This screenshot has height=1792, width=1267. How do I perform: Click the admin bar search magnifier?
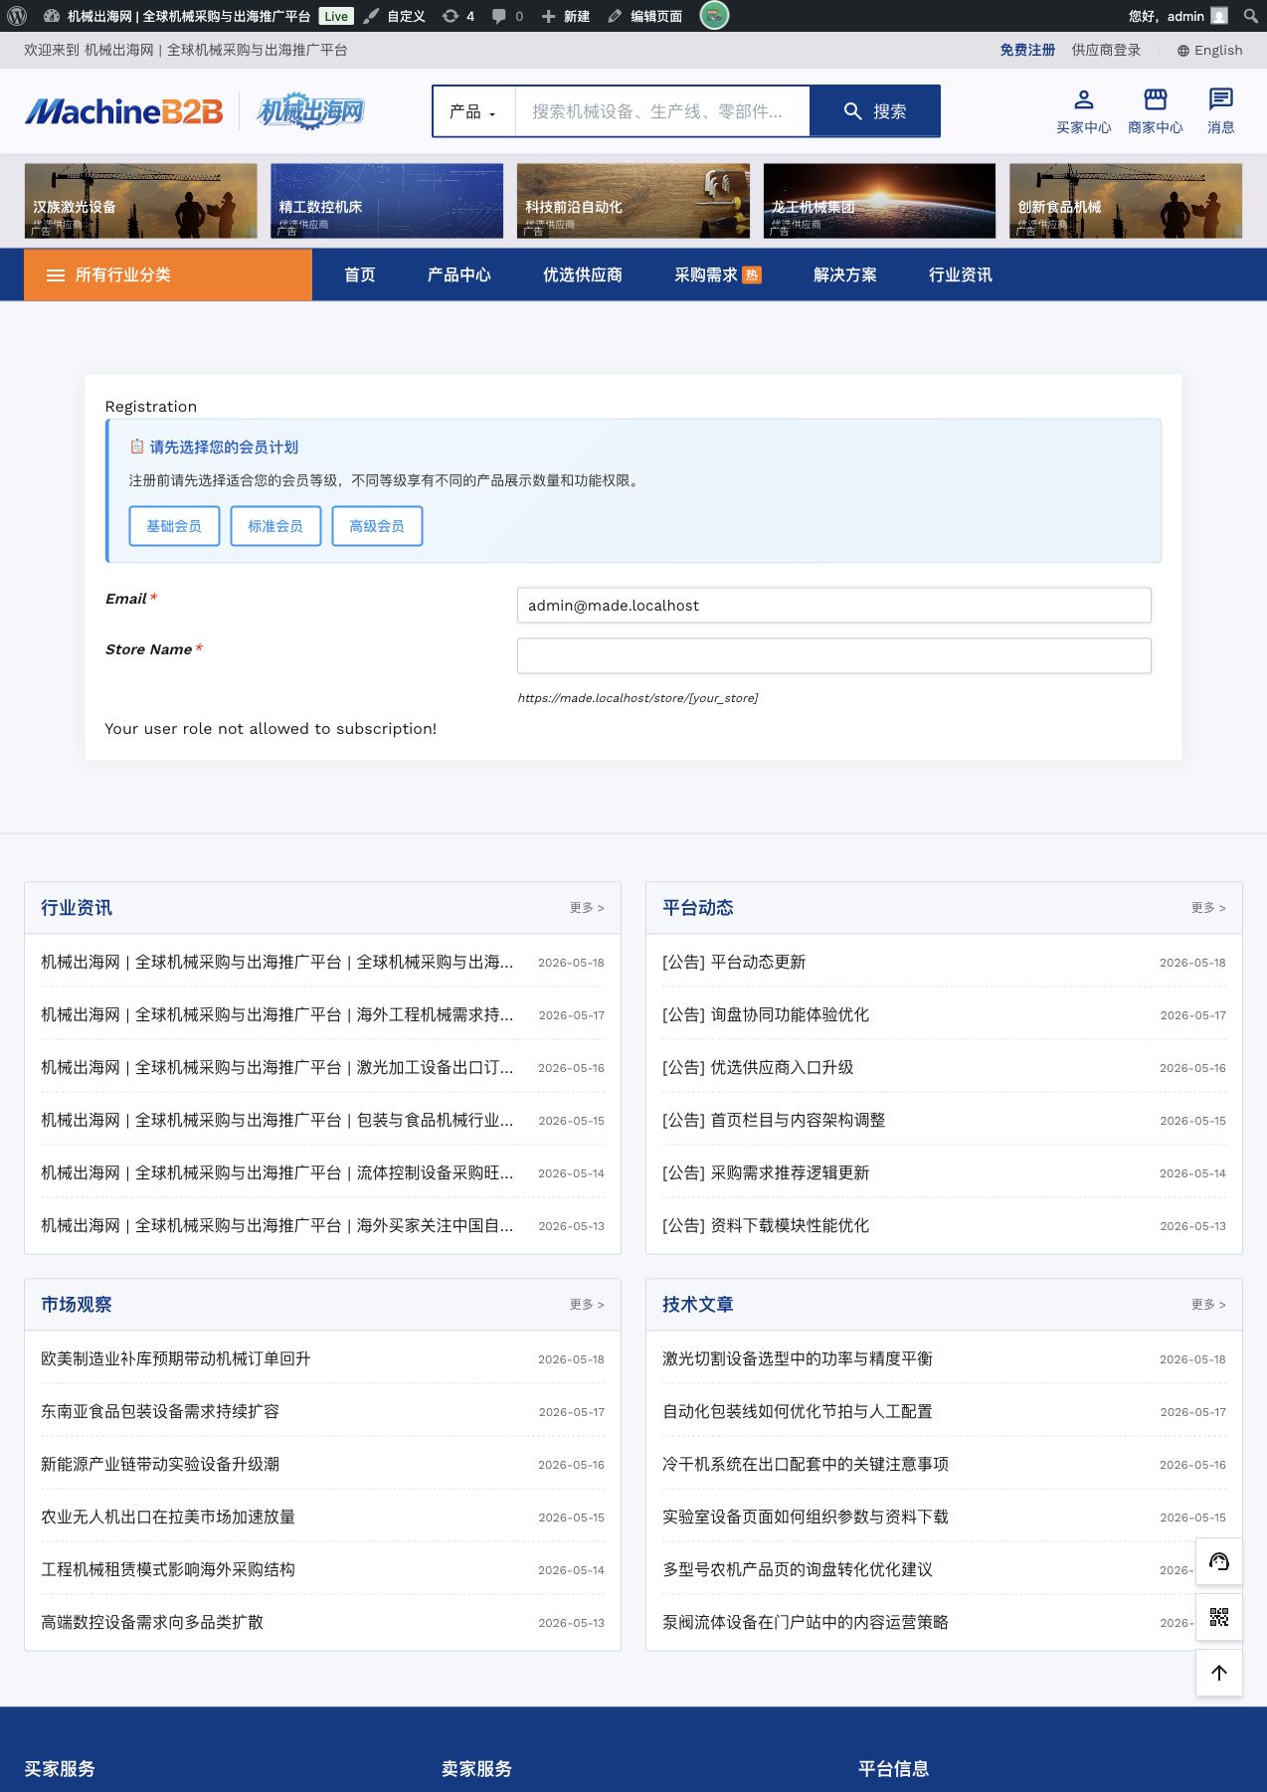tap(1250, 16)
